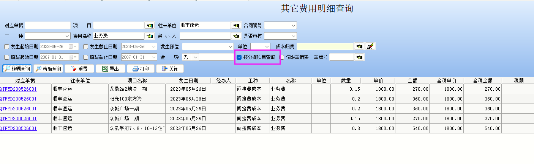Click the clear brush icon beside 成本归集
This screenshot has width=534, height=164.
click(x=370, y=46)
